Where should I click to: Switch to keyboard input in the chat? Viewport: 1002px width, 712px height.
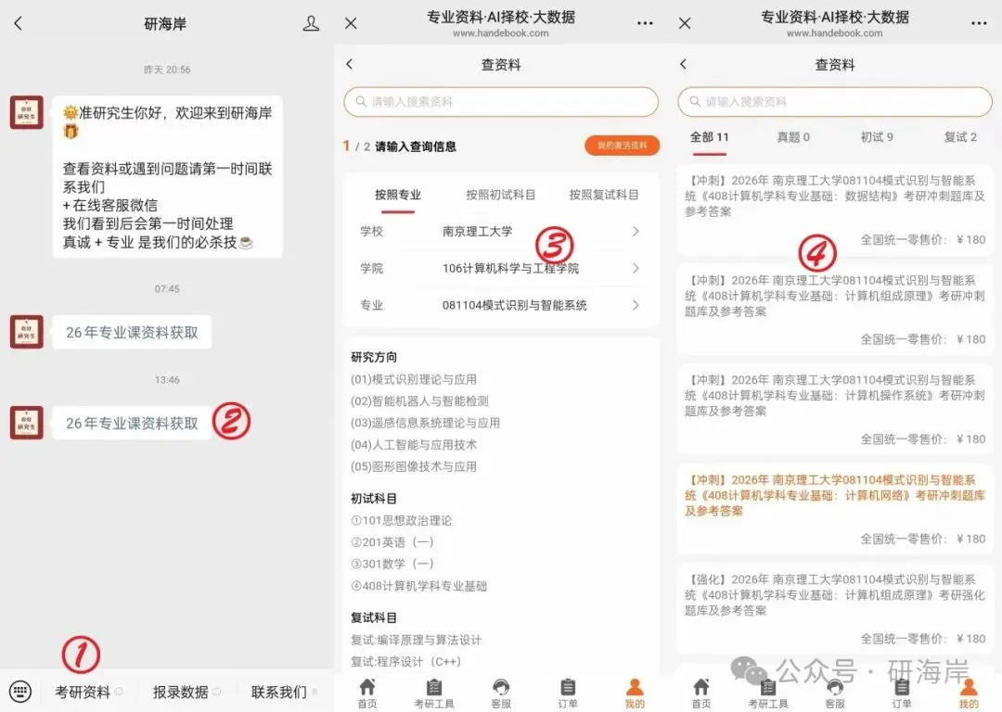pos(19,692)
